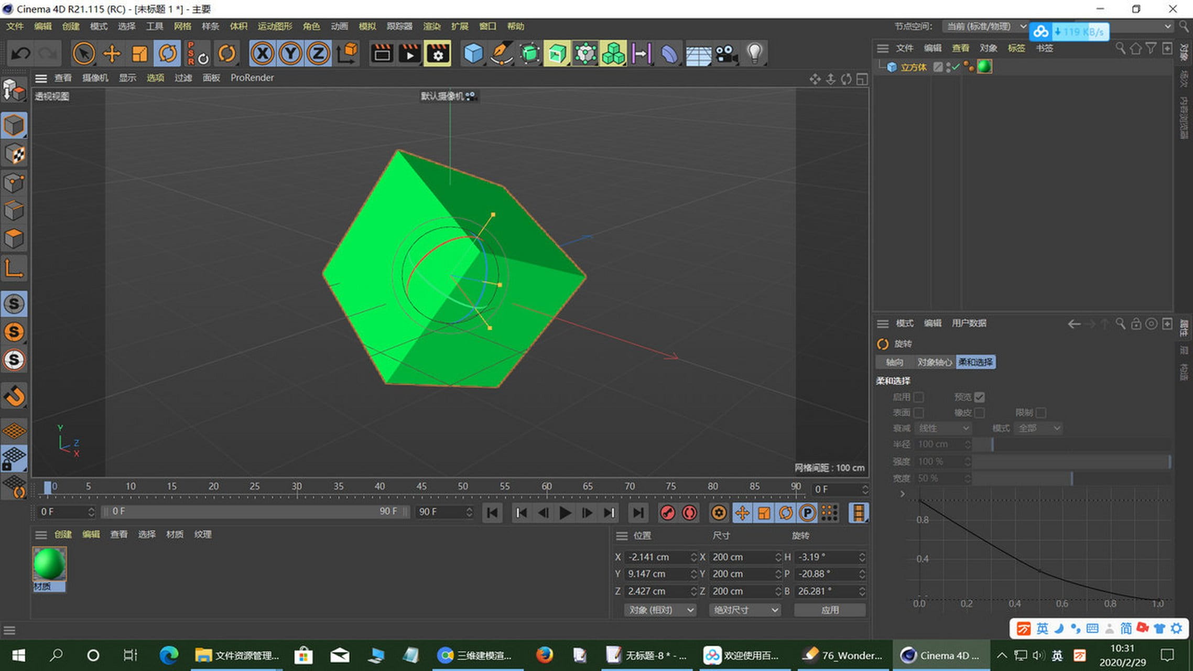Switch to the 对象轴心 tab
Image resolution: width=1193 pixels, height=671 pixels.
934,362
